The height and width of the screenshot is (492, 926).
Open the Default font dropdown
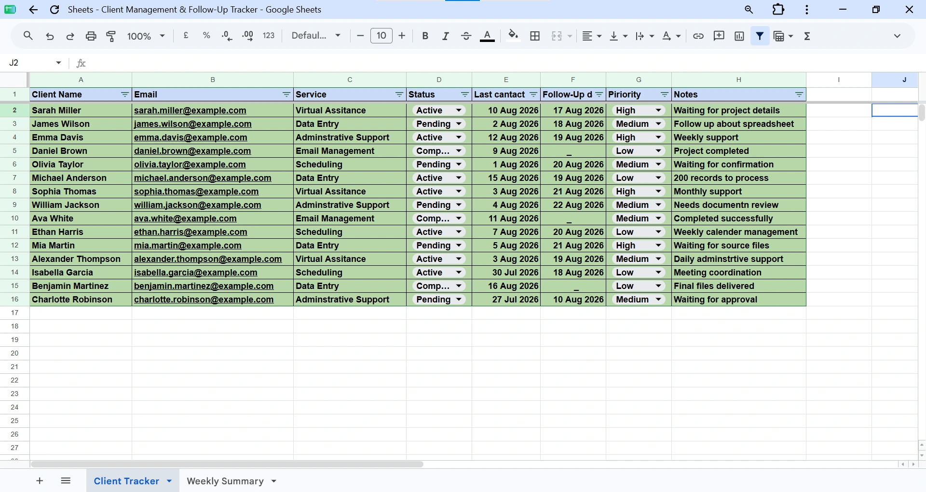click(316, 35)
